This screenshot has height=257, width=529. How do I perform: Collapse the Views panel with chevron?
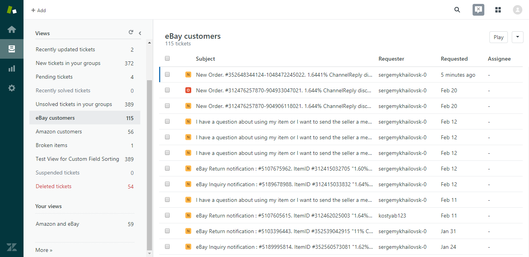(x=140, y=33)
